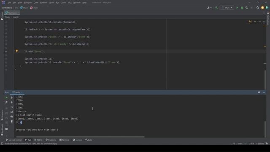Click the main method in navigation bar
The height and width of the screenshot is (152, 270).
(x=34, y=8)
